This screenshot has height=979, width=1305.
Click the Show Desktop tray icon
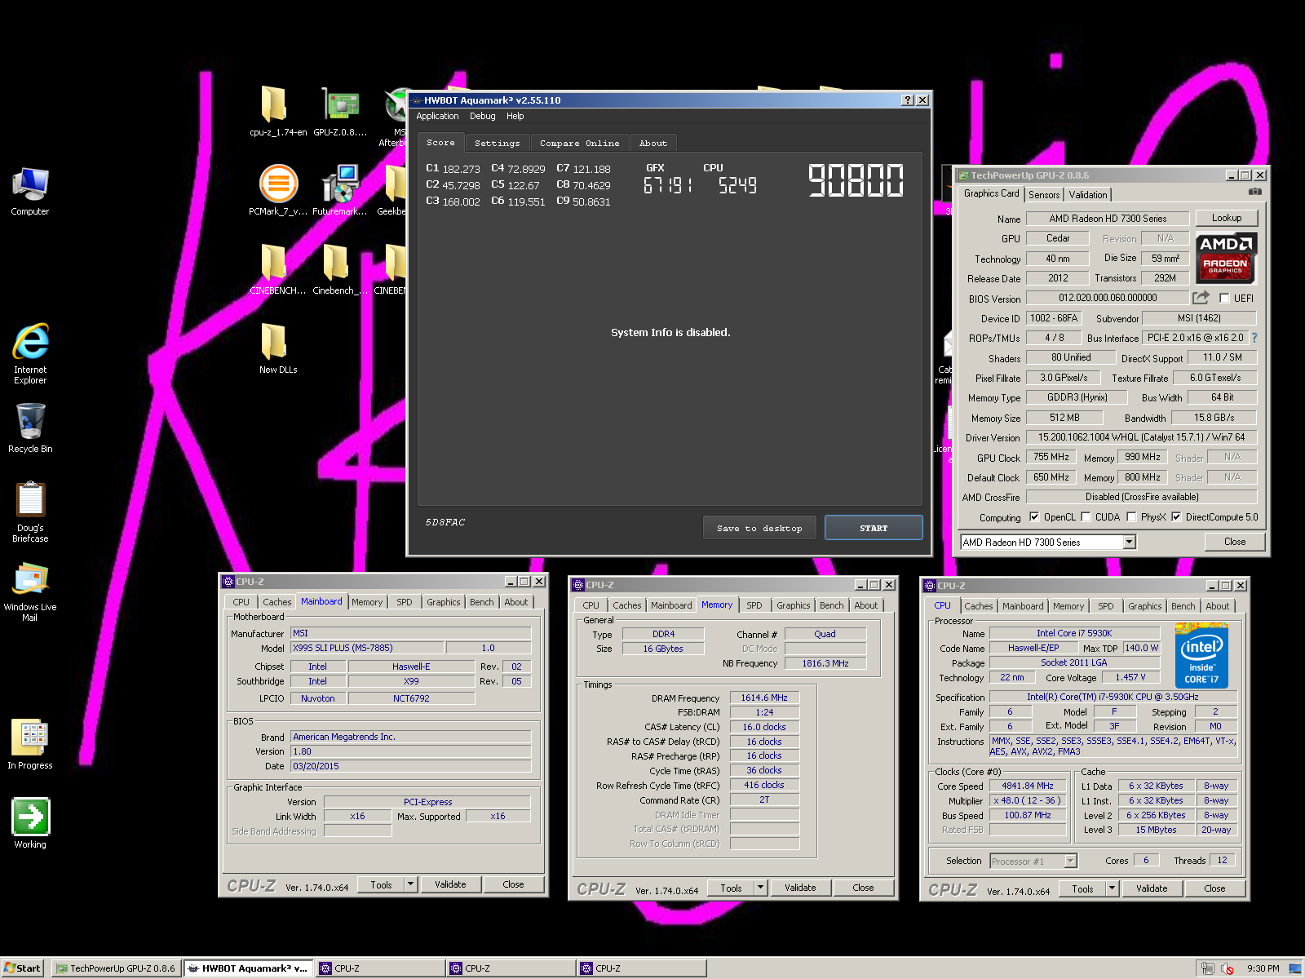coord(1295,968)
